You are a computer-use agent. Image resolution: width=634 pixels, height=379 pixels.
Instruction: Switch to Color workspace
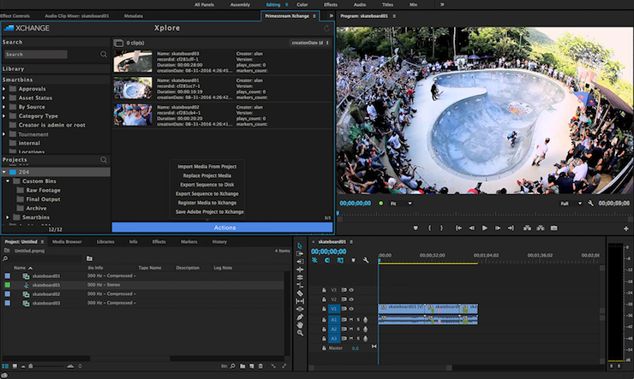[302, 4]
